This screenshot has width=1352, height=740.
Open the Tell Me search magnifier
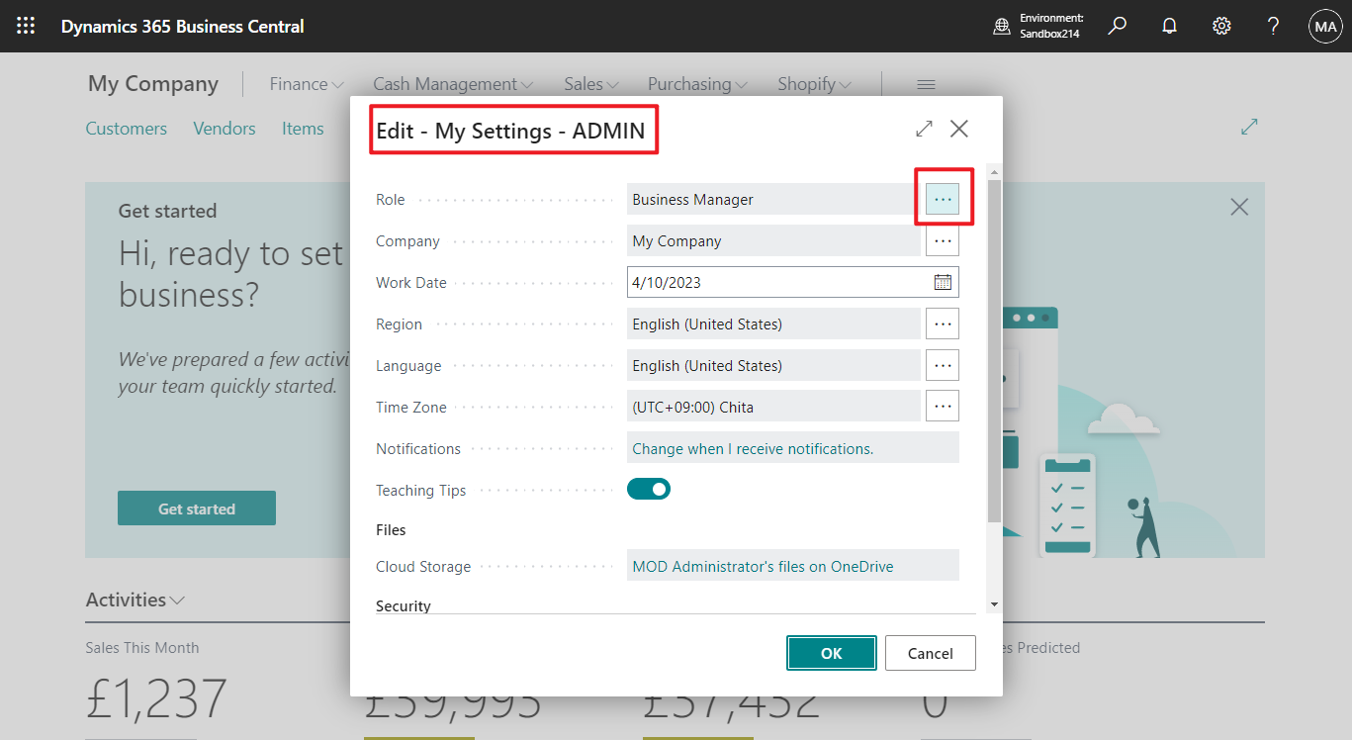[x=1117, y=26]
